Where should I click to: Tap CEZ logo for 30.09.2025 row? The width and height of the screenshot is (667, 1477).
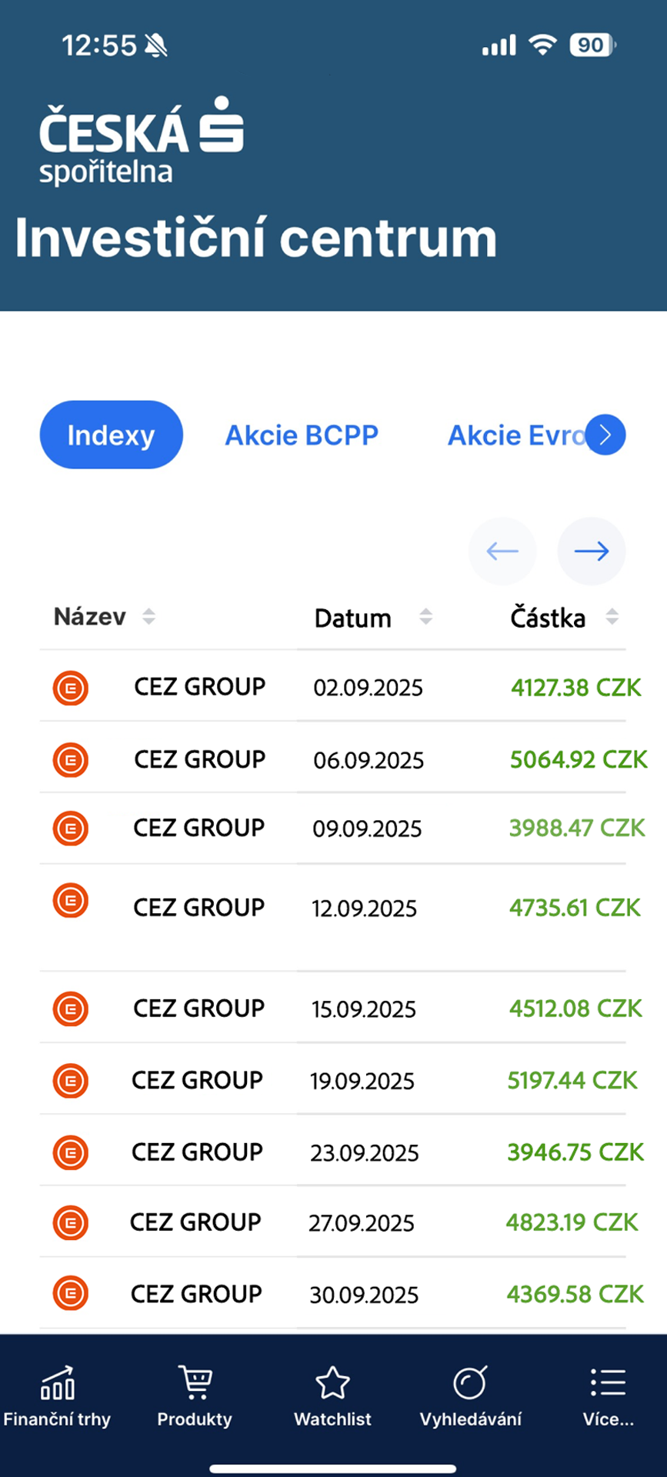(x=71, y=1294)
